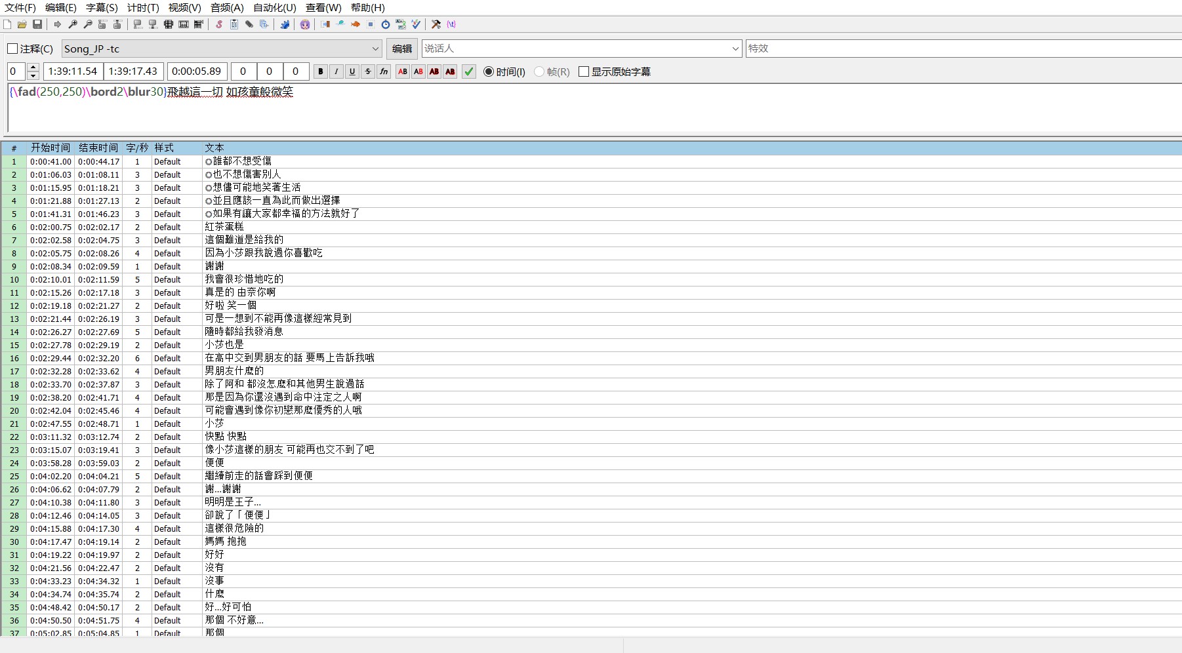The width and height of the screenshot is (1182, 653).
Task: Click the 编辑 style edit button
Action: pos(402,49)
